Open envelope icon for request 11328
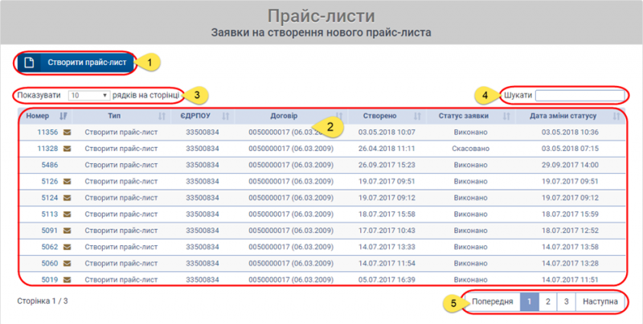 (68, 149)
